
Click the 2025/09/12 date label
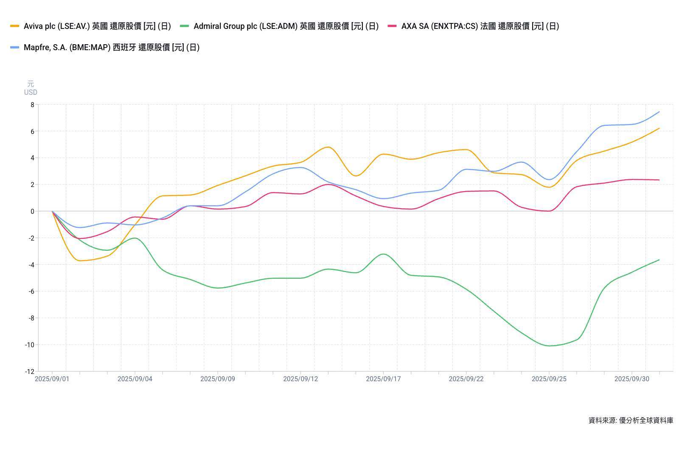(x=300, y=379)
